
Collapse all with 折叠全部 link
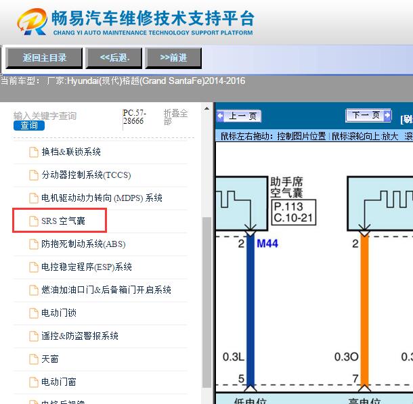click(x=175, y=117)
